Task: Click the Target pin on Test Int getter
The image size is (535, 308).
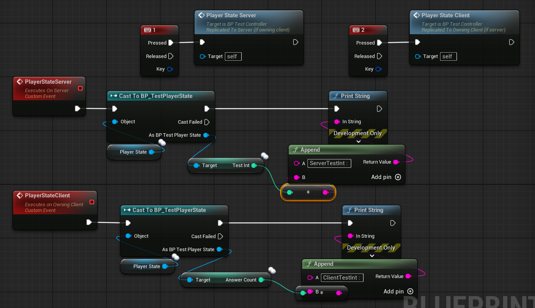Action: coord(196,166)
